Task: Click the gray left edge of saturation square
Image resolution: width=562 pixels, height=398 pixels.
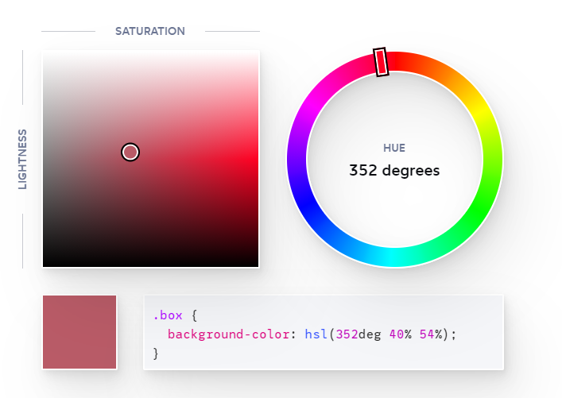Action: pyautogui.click(x=46, y=159)
